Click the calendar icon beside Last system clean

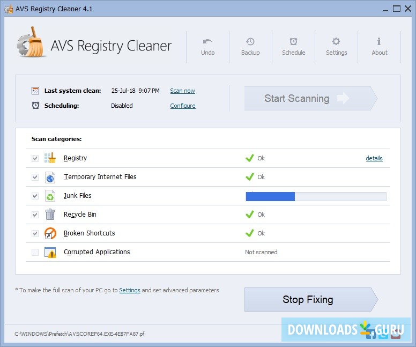tap(35, 91)
